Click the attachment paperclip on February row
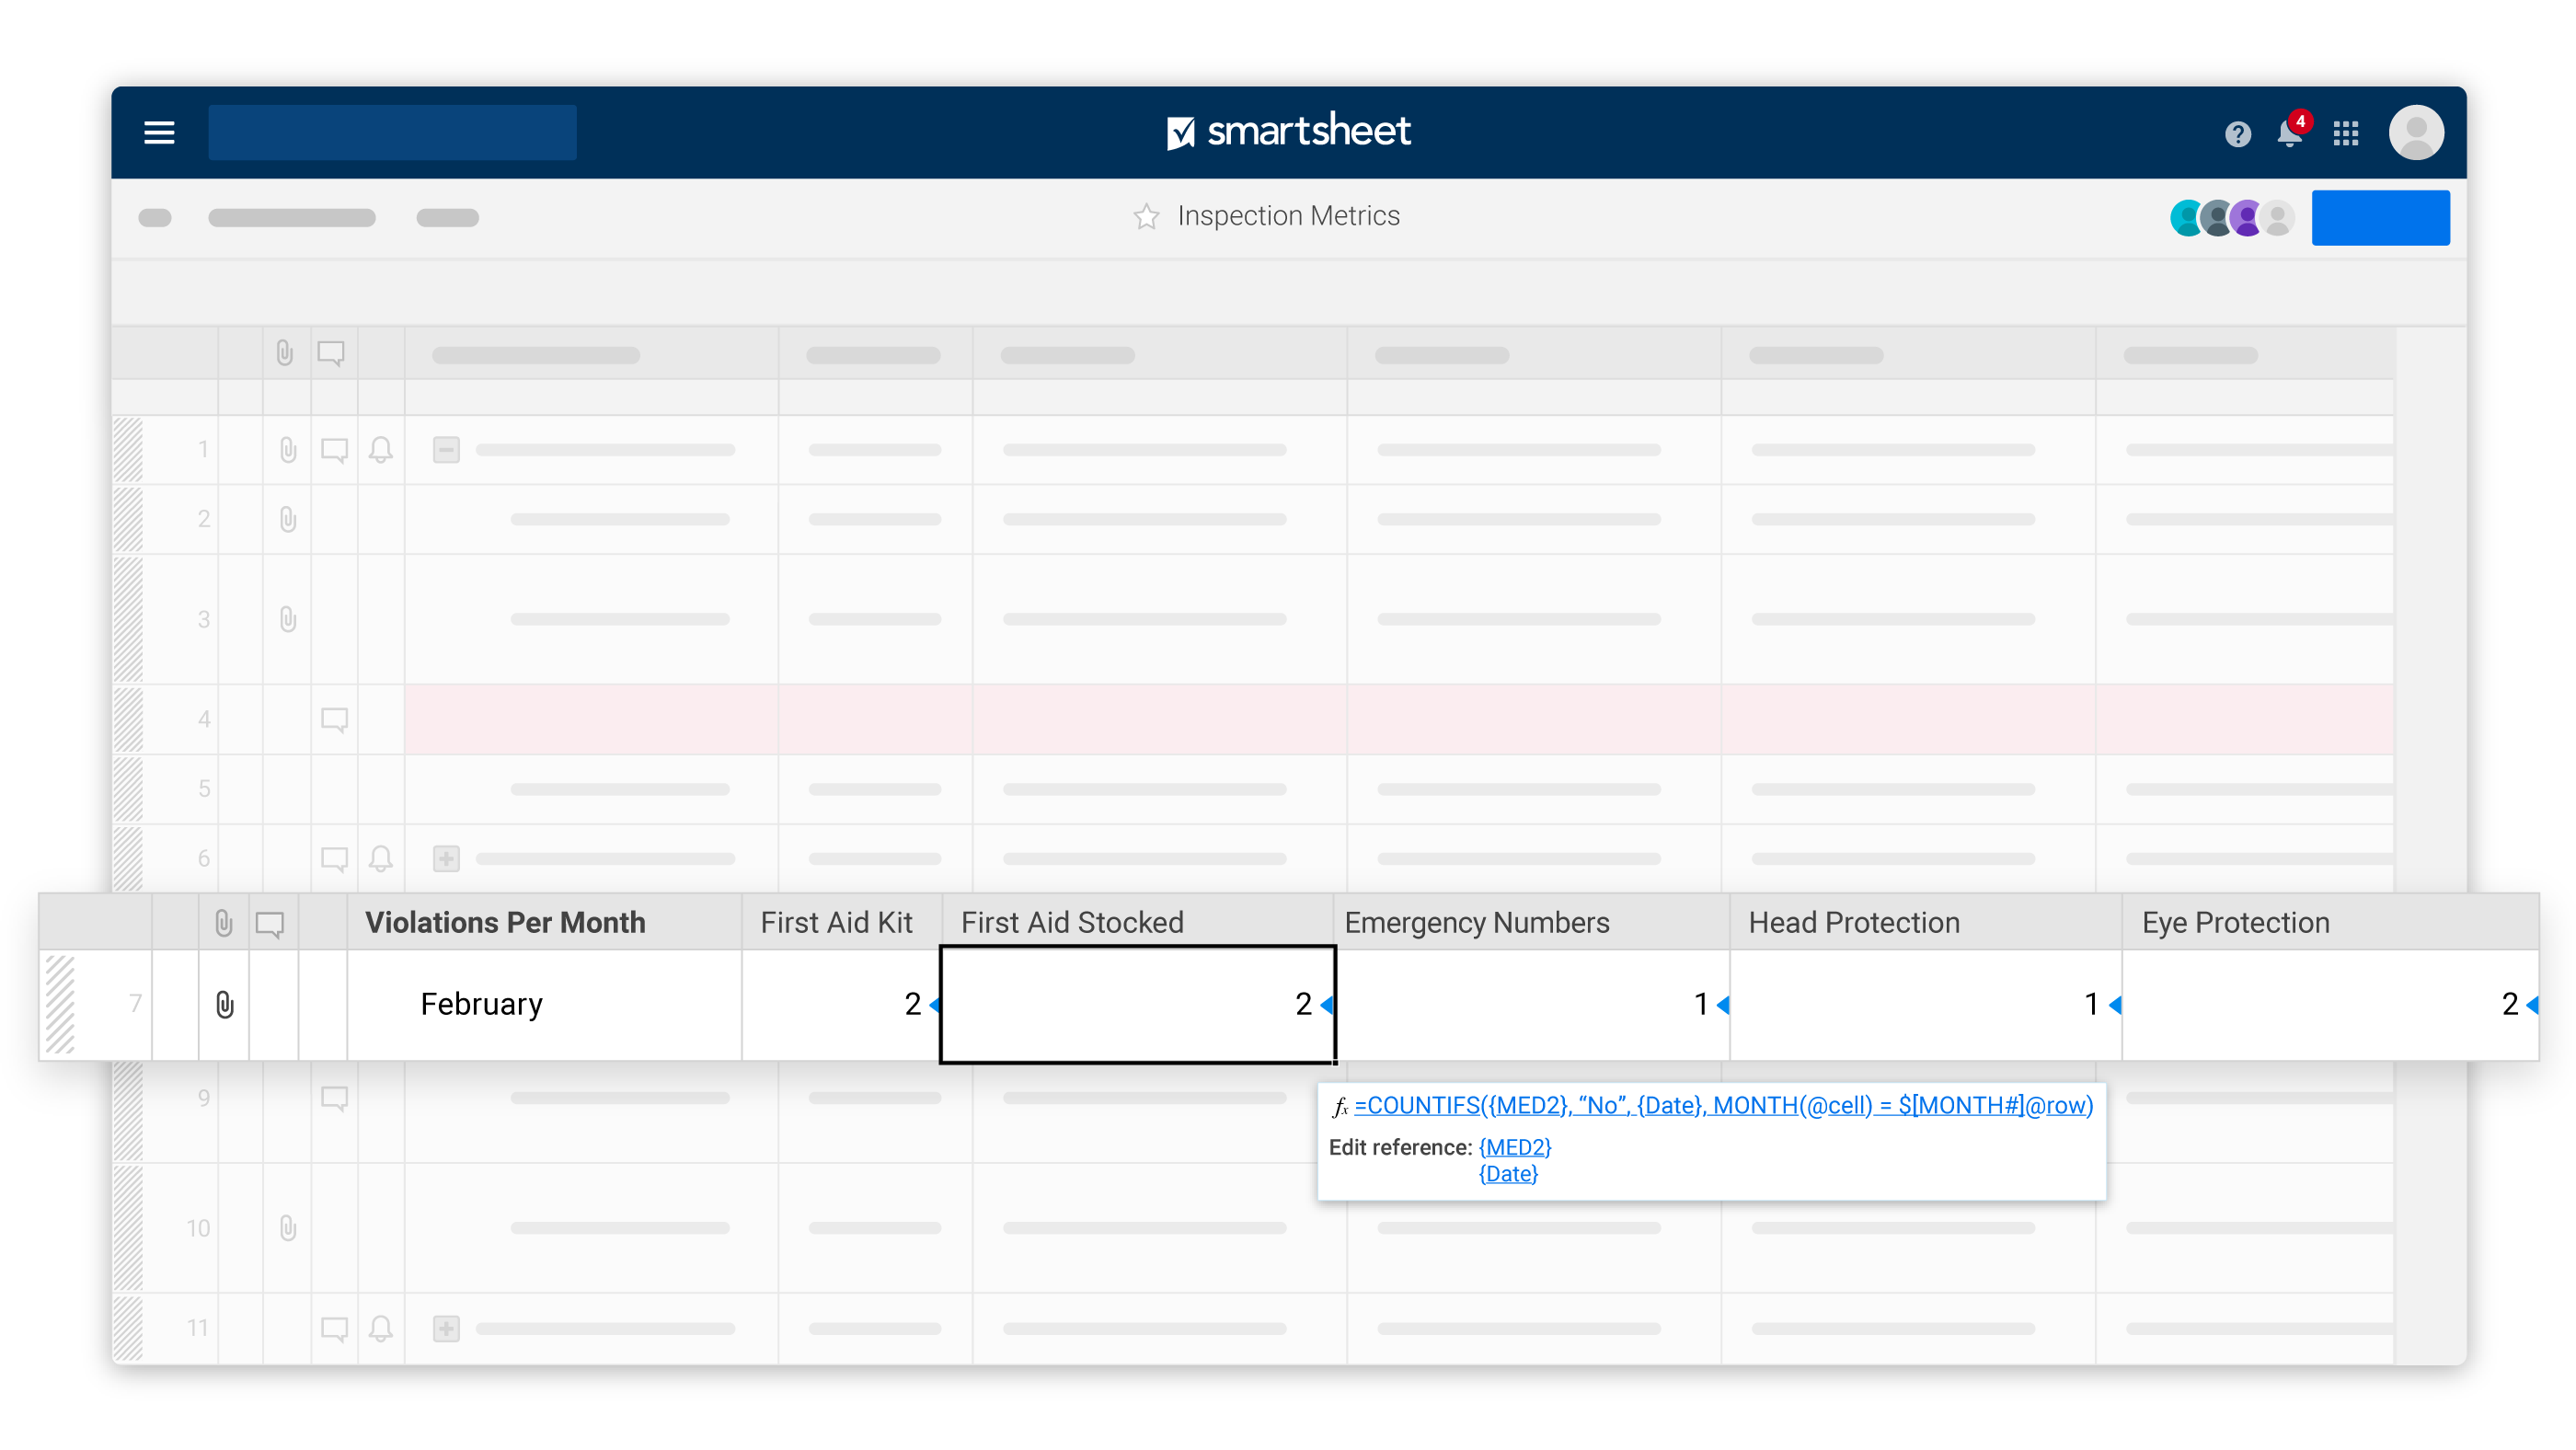Screen dimensions: 2576x1450 [224, 1004]
